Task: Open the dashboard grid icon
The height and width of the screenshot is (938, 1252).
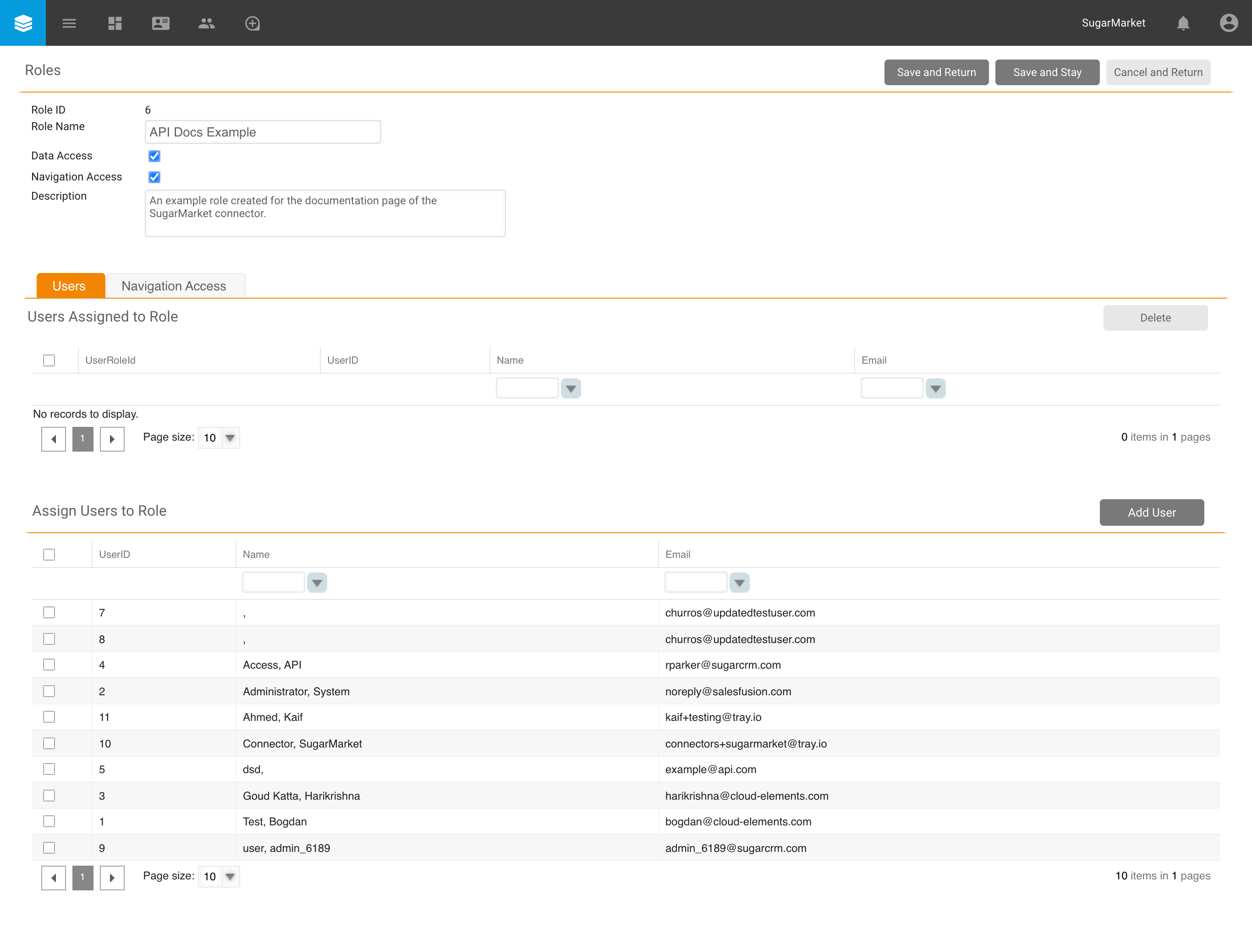Action: click(115, 23)
